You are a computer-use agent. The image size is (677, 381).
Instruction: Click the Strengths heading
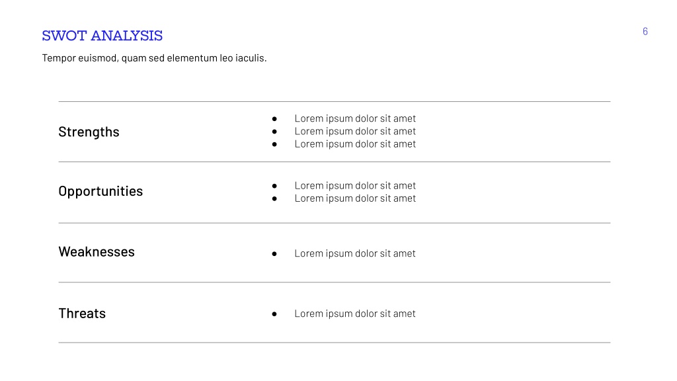89,132
